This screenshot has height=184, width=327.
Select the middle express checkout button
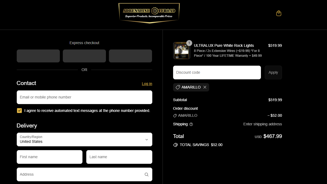pyautogui.click(x=84, y=56)
